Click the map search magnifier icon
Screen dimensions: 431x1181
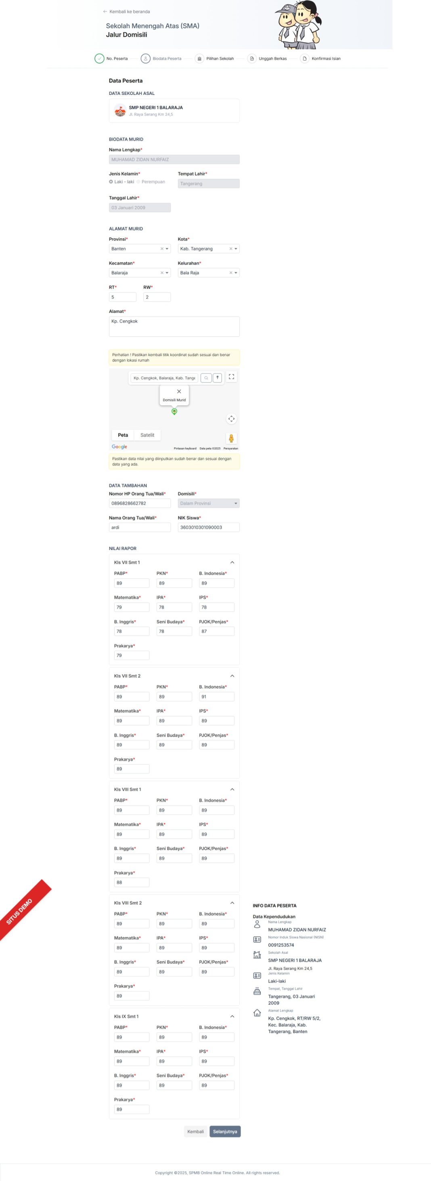[x=206, y=378]
